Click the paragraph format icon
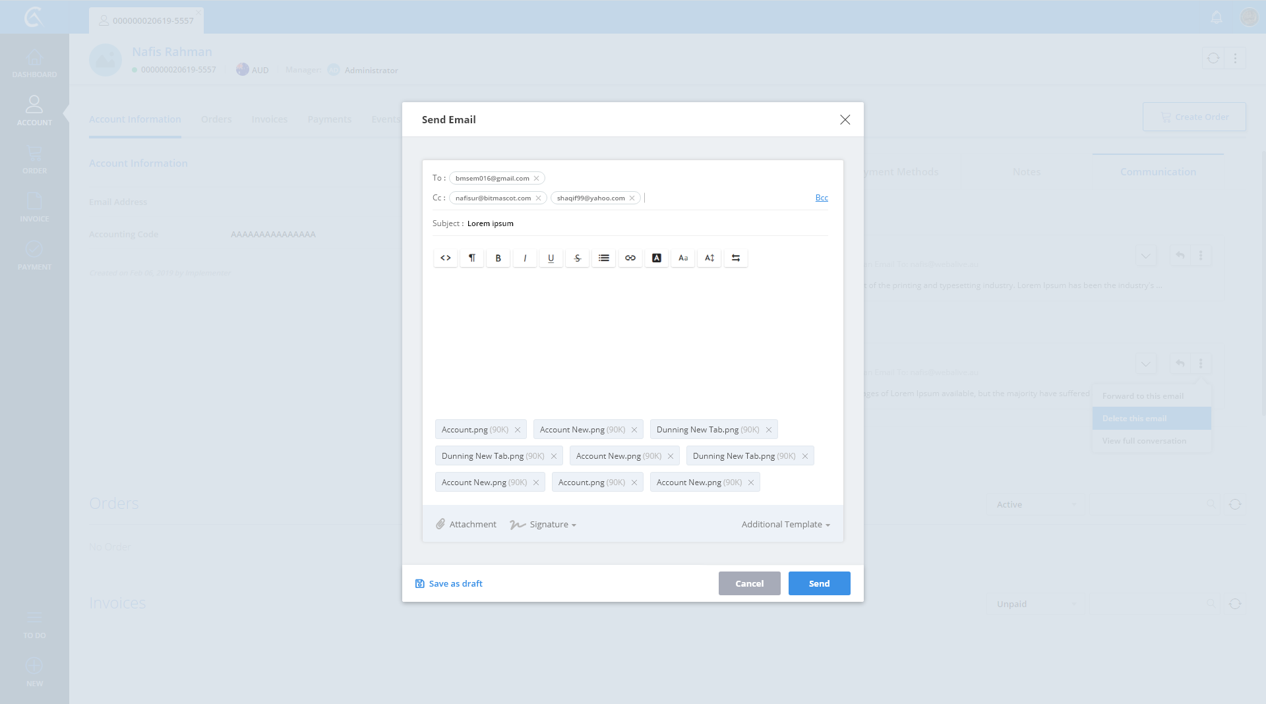This screenshot has width=1266, height=704. [472, 258]
